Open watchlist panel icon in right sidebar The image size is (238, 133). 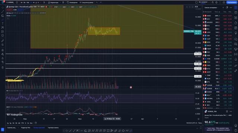point(236,7)
